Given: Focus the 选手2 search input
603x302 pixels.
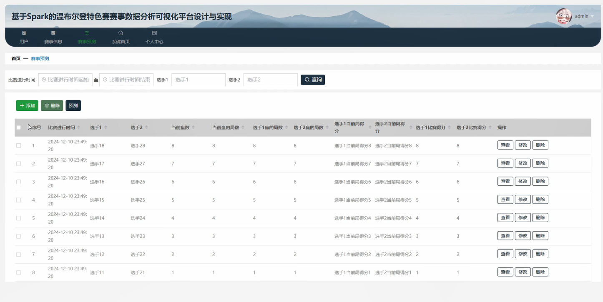Looking at the screenshot, I should point(270,80).
